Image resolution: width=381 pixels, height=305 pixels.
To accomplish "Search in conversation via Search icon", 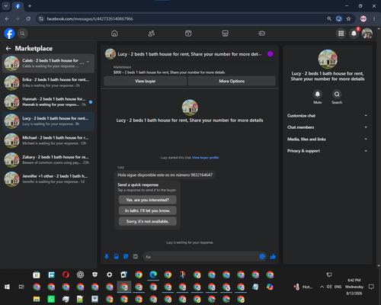I will click(337, 94).
